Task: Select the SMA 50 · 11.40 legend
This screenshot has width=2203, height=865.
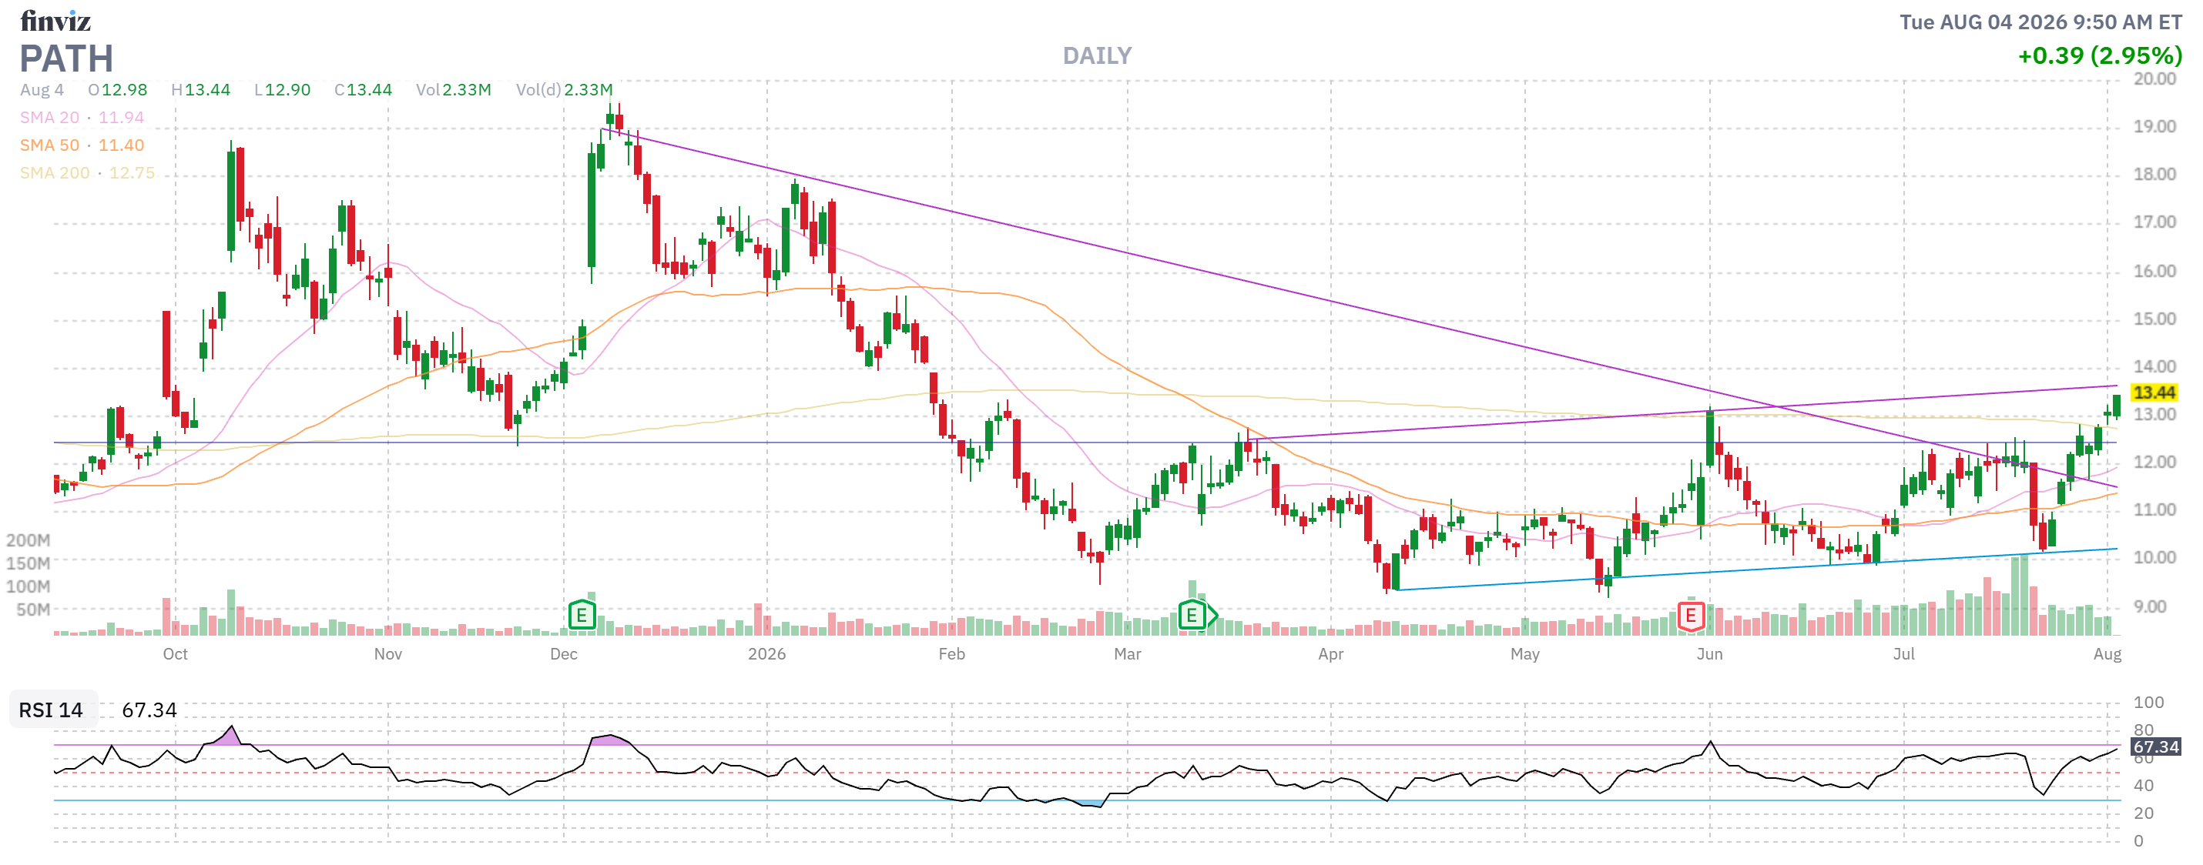Action: click(82, 145)
